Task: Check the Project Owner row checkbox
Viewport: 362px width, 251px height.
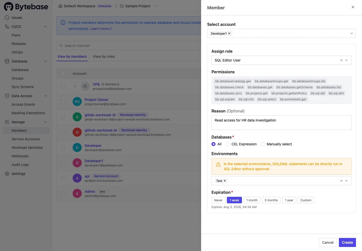Action: click(63, 102)
